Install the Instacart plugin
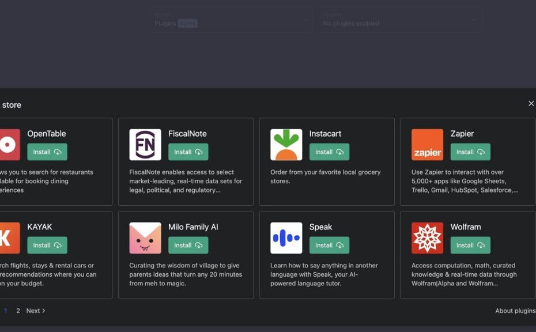This screenshot has width=536, height=332. point(329,152)
